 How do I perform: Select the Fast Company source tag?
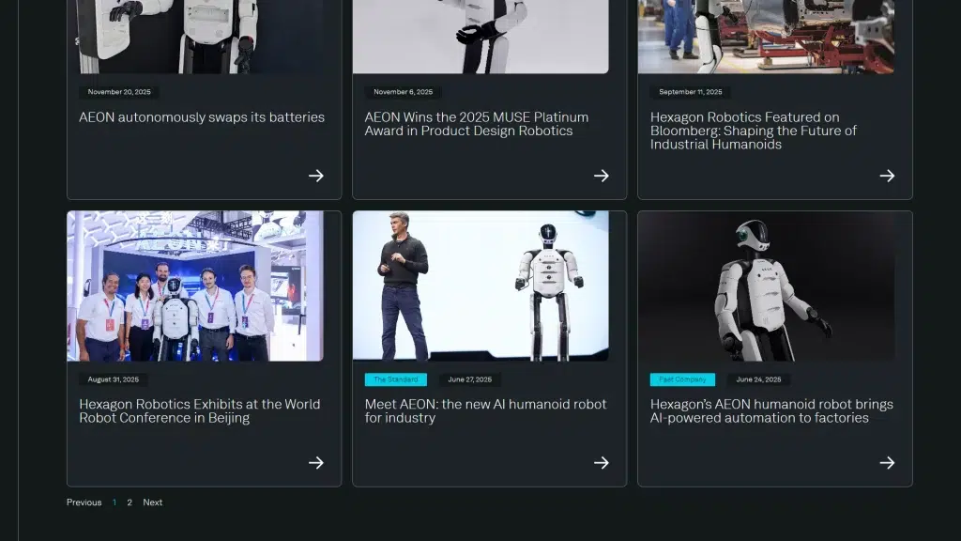coord(682,379)
